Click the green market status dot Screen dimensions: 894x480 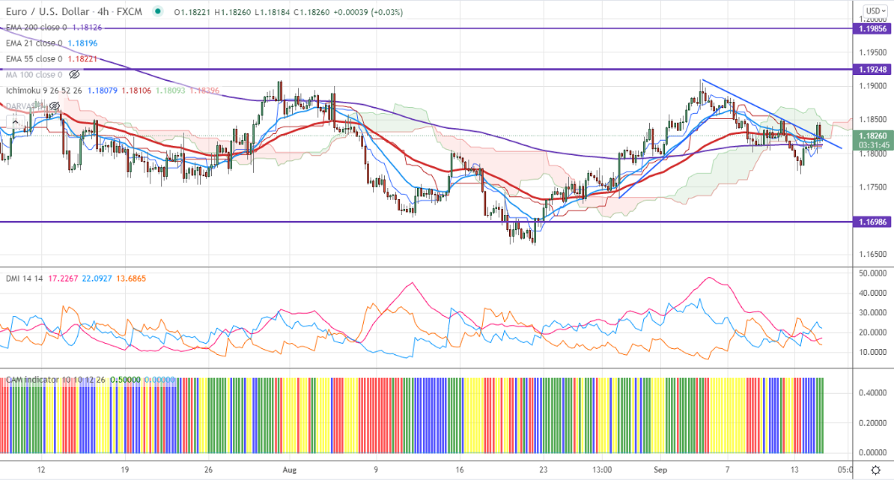158,11
